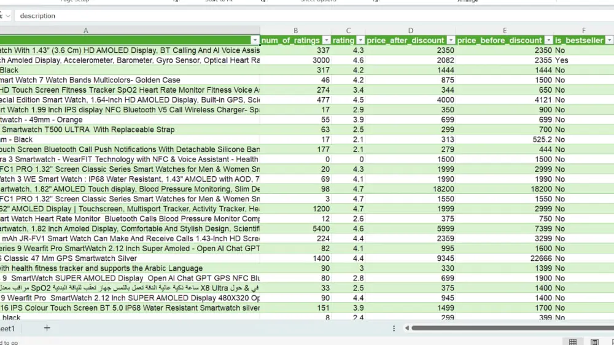Select the price cell 22666
The image size is (614, 345).
coord(504,258)
